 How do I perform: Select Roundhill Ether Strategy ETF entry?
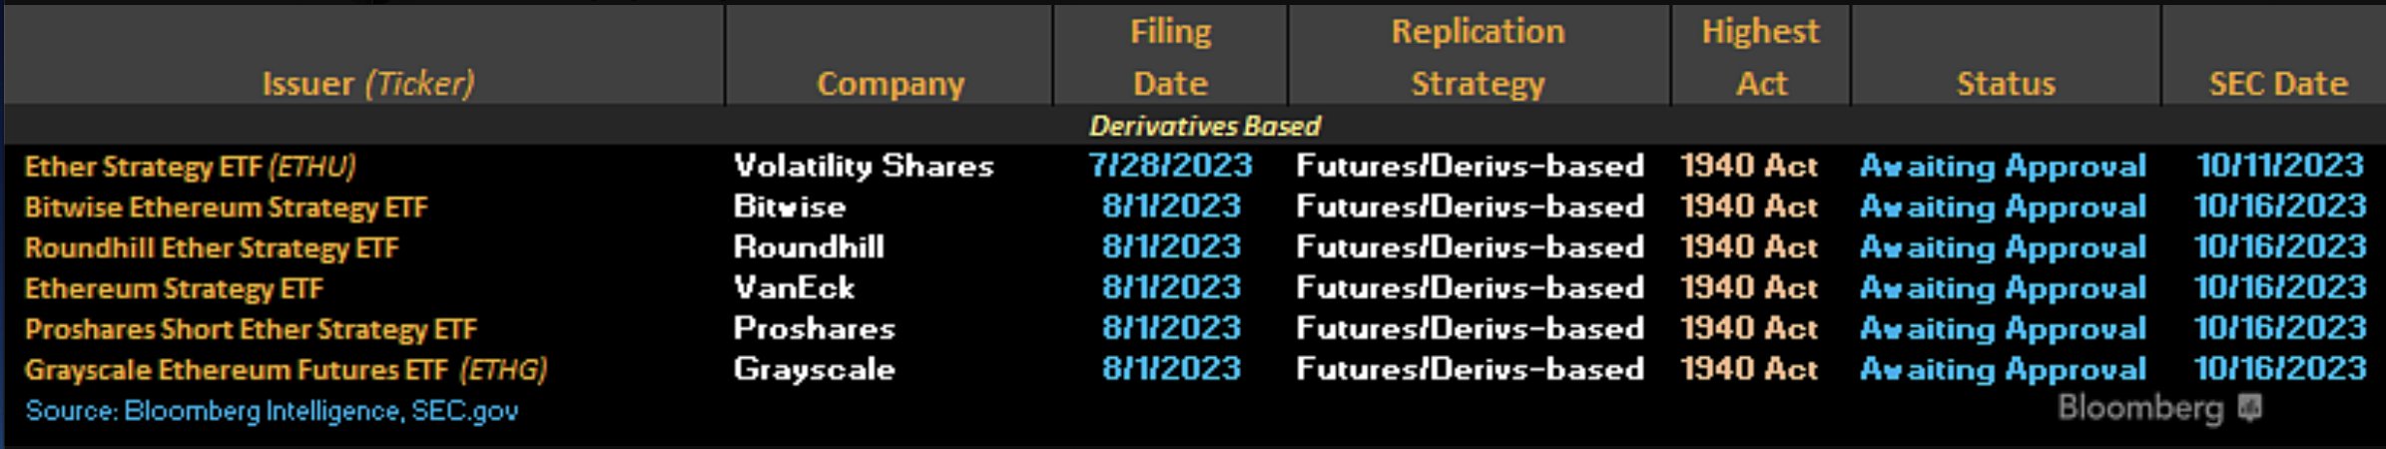212,247
